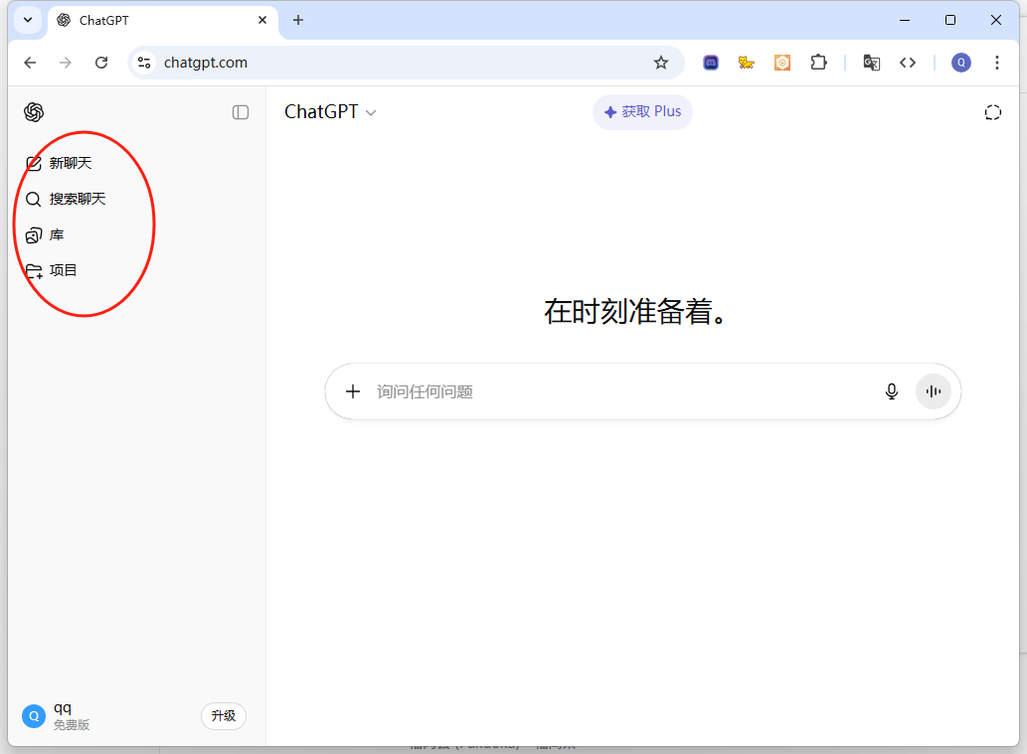Click the 升级 upgrade button
1027x754 pixels.
coord(224,716)
